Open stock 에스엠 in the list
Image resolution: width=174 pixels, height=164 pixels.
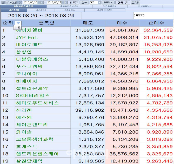43,117
